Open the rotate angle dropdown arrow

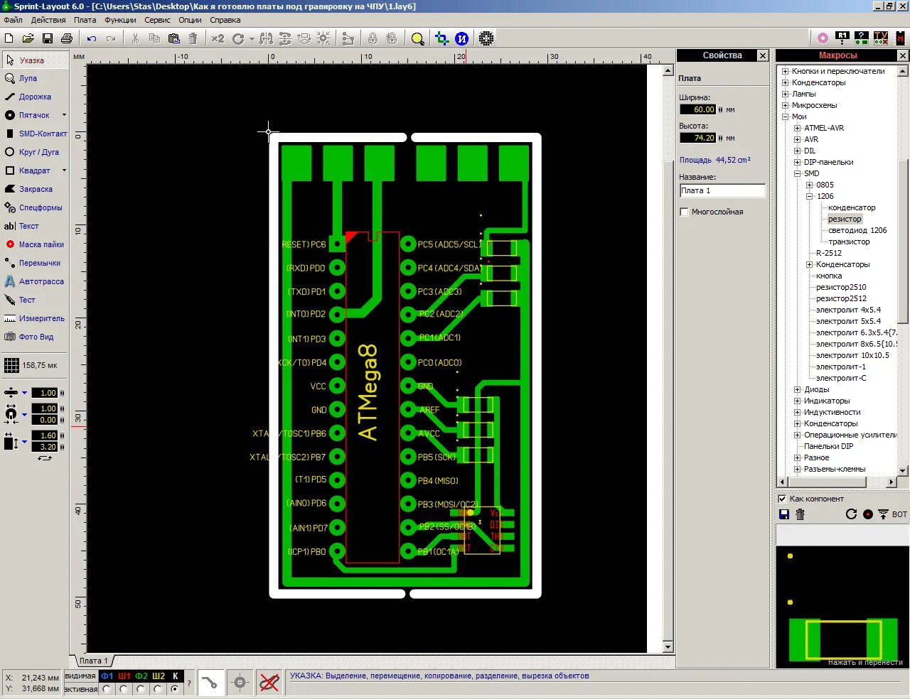(252, 39)
